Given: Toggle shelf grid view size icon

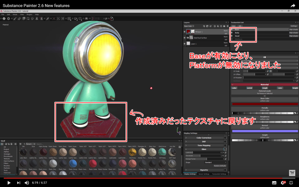Looking at the screenshot, I should (x=180, y=147).
